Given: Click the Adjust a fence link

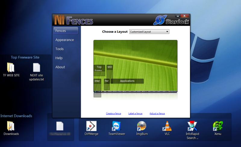Looking at the screenshot, I should pyautogui.click(x=157, y=113).
